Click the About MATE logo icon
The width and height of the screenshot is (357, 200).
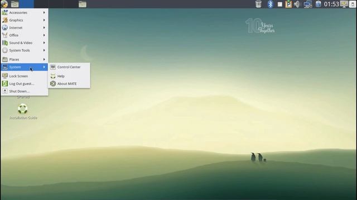click(53, 84)
